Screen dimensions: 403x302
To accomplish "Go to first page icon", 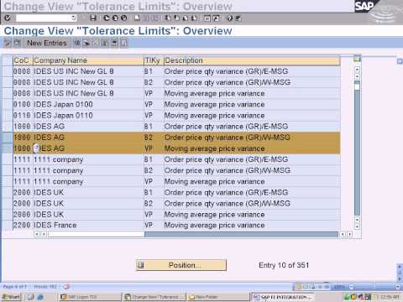I will pyautogui.click(x=168, y=18).
